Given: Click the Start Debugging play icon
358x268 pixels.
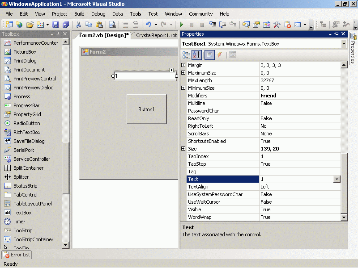Looking at the screenshot, I should [x=182, y=25].
